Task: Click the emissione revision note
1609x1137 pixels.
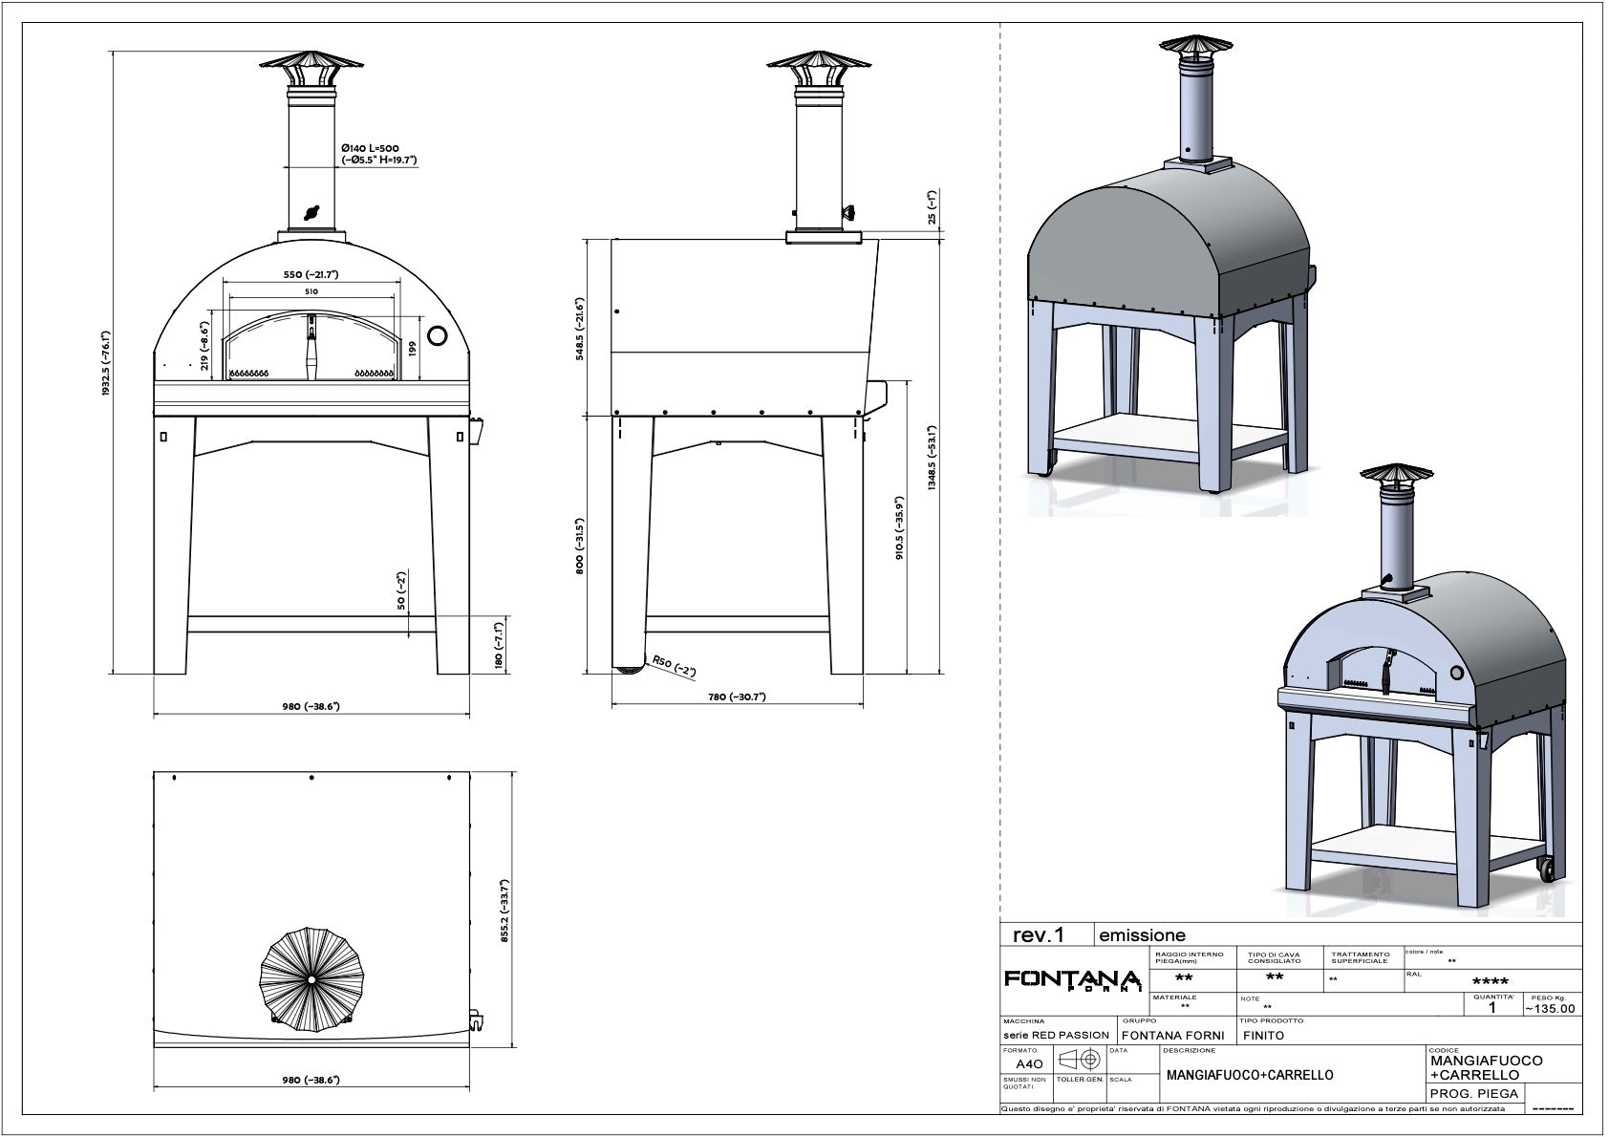Action: pos(1143,935)
